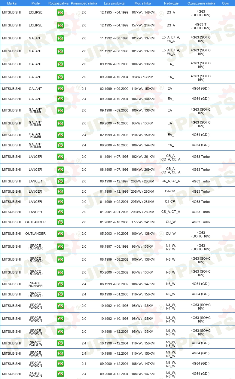Viewport: 235px width, 379px height.
Task: Click fuel icon for Space Runner 108kW / 147KM row
Action: pos(60,284)
